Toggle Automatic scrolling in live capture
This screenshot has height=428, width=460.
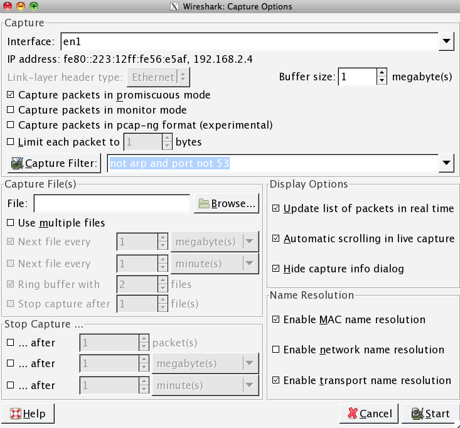(275, 238)
